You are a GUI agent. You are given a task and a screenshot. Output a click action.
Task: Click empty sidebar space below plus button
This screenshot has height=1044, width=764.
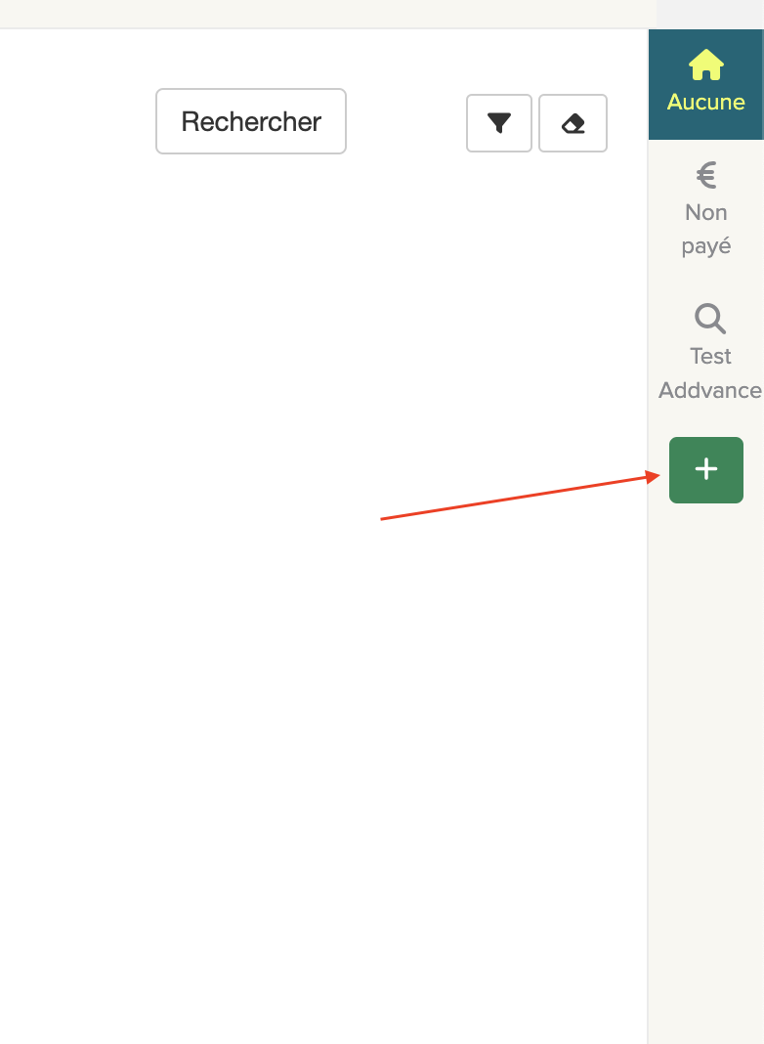pyautogui.click(x=706, y=765)
